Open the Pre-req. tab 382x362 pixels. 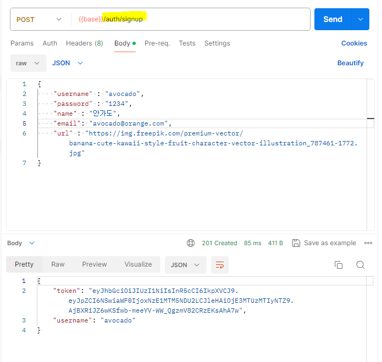[x=157, y=43]
